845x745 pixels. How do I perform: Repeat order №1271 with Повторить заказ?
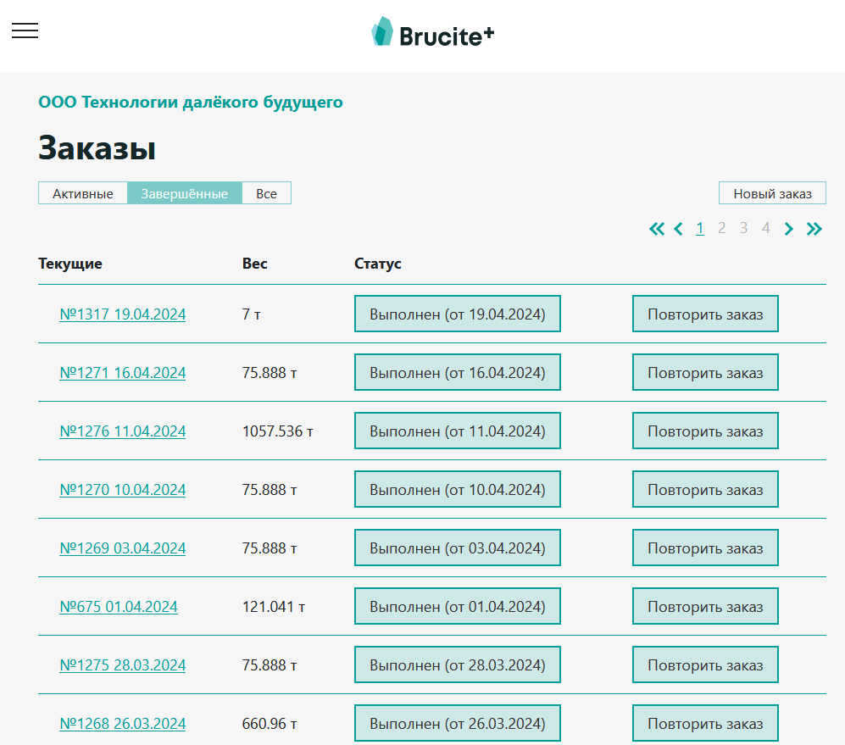coord(705,373)
